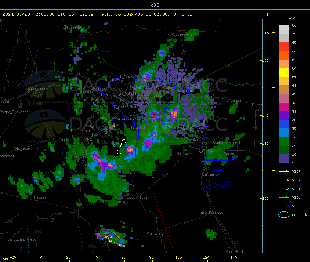This screenshot has width=310, height=262.
Task: Click the Los_Toldos location label
Action: tap(137, 197)
